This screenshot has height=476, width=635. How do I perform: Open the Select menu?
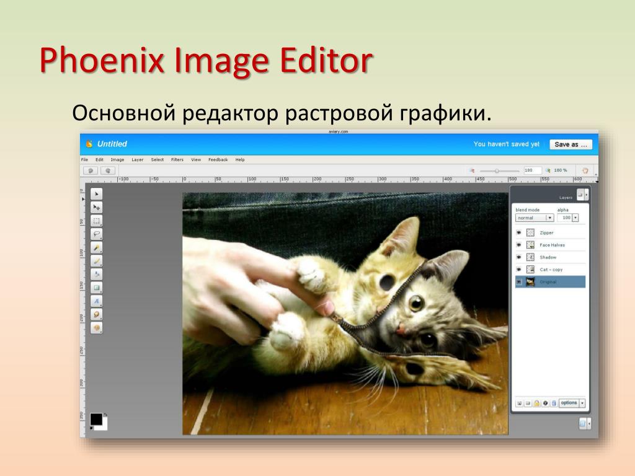157,159
